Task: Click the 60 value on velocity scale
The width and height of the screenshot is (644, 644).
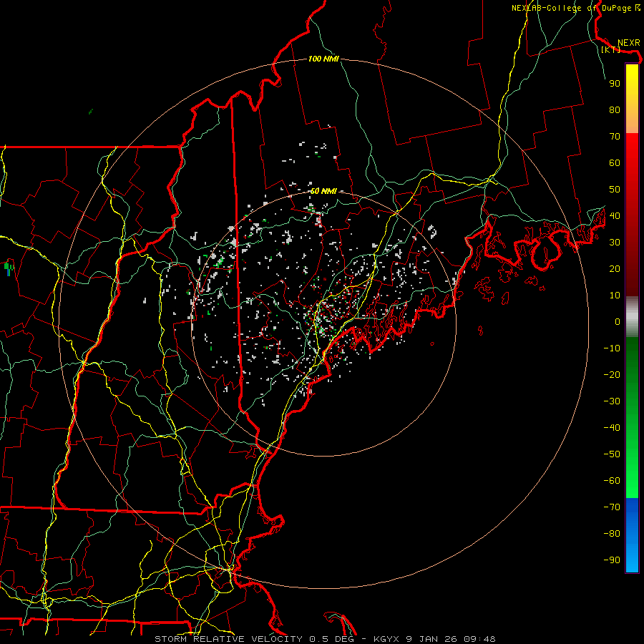Action: coord(615,163)
